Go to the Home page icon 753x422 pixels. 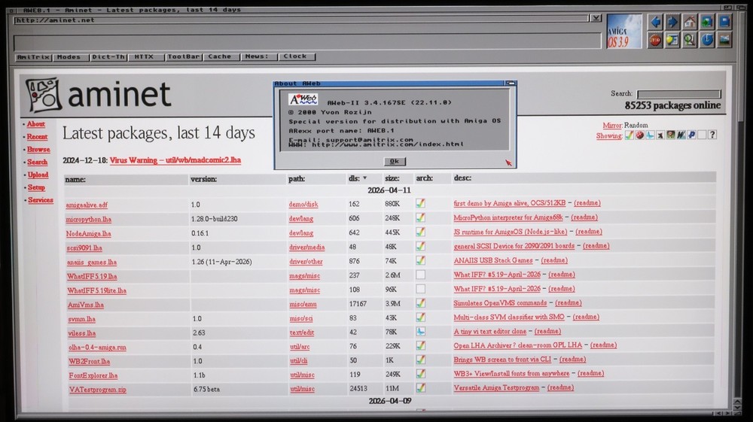pyautogui.click(x=690, y=22)
